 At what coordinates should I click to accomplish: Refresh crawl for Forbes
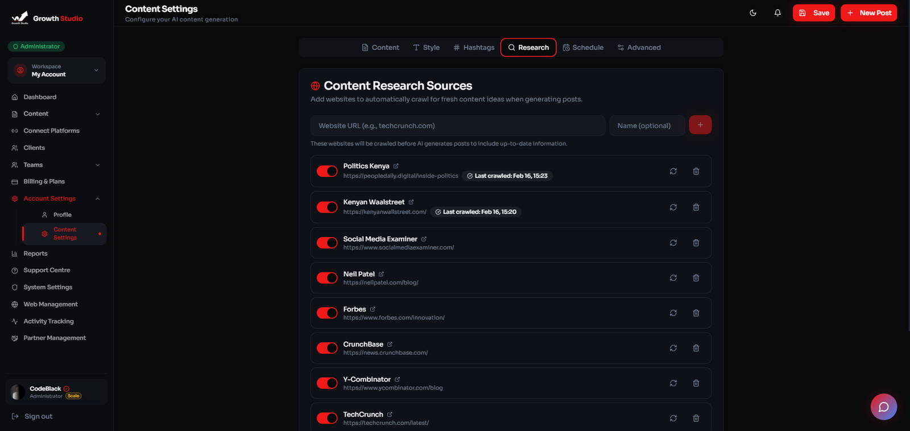(673, 313)
